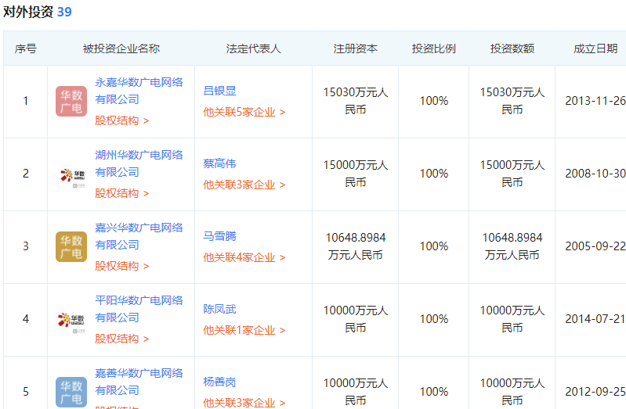Click the 嘉兴华数广电网络 company logo
Viewport: 626px width, 409px height.
71,247
